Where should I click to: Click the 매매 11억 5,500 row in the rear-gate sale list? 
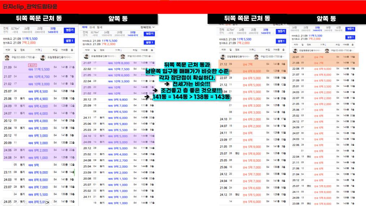coord(39,67)
